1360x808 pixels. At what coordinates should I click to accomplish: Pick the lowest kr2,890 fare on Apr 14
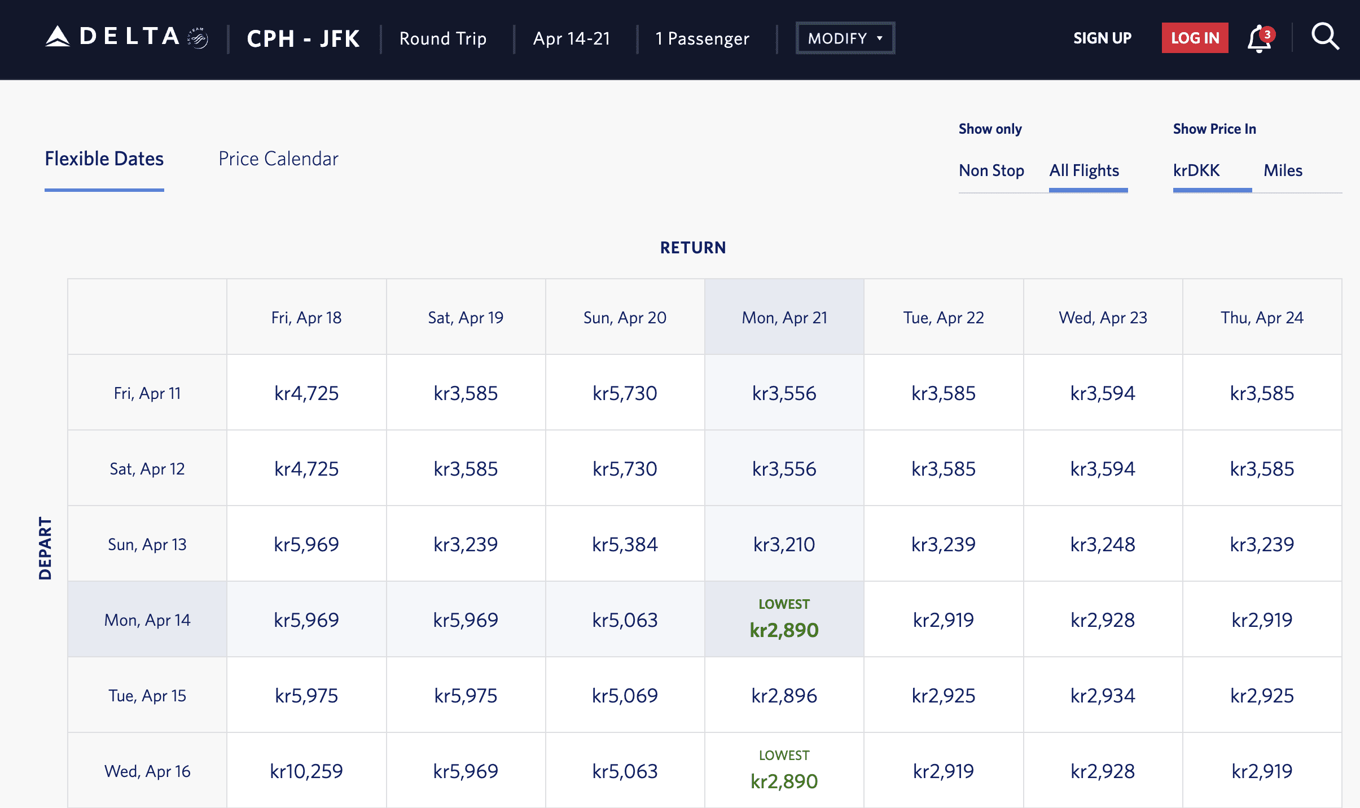tap(784, 620)
